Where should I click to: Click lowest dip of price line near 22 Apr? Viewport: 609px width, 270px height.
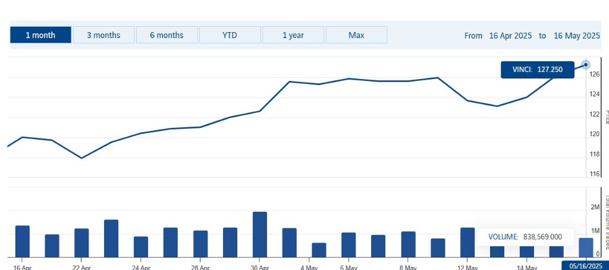[81, 158]
